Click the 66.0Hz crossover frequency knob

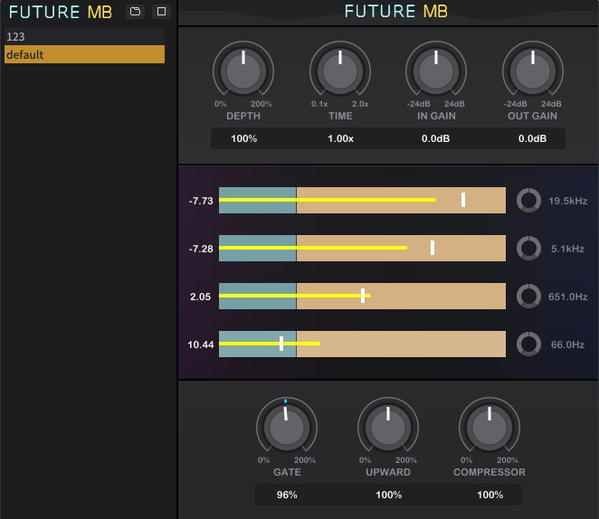(x=528, y=344)
